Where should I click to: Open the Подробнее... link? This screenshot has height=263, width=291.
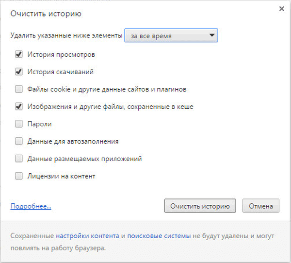(x=31, y=206)
